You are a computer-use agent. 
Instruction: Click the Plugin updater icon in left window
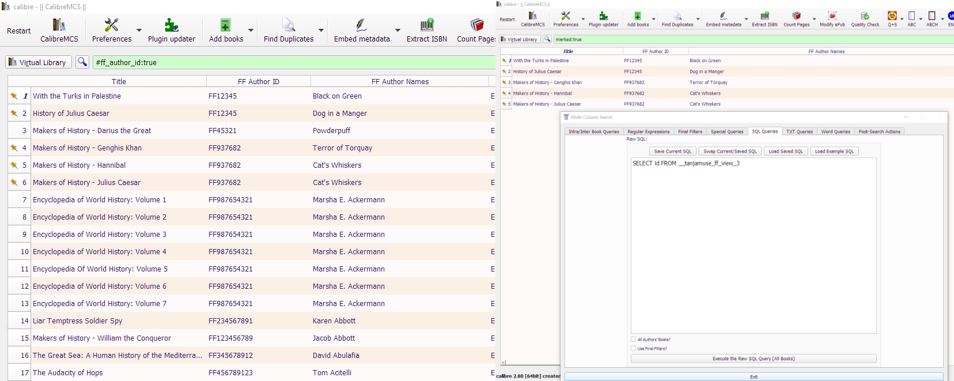(171, 25)
